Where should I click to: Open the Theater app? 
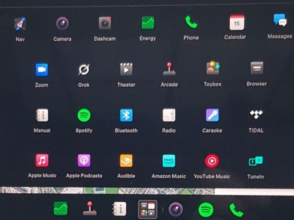click(126, 69)
